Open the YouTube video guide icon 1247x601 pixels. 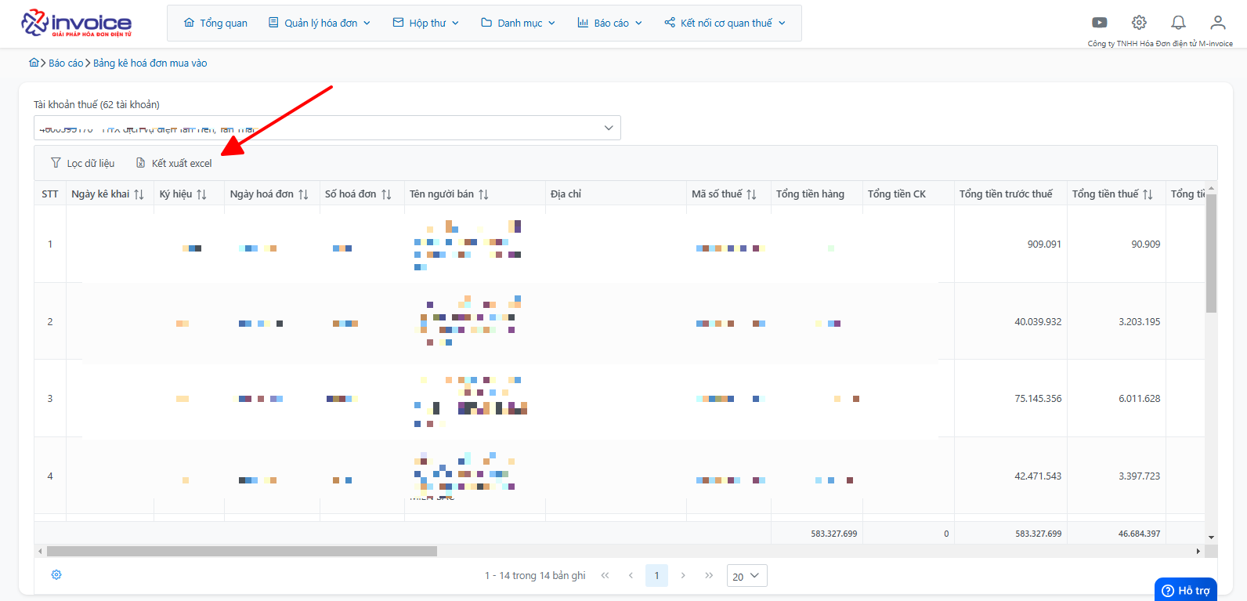(1100, 23)
